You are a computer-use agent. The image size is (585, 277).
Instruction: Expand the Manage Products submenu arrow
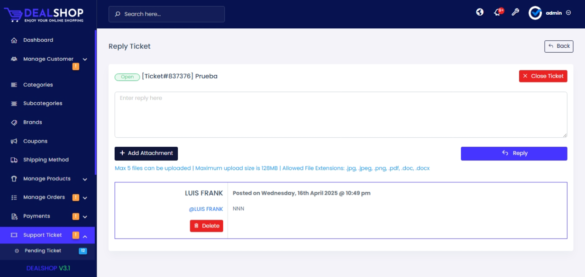[x=85, y=179]
